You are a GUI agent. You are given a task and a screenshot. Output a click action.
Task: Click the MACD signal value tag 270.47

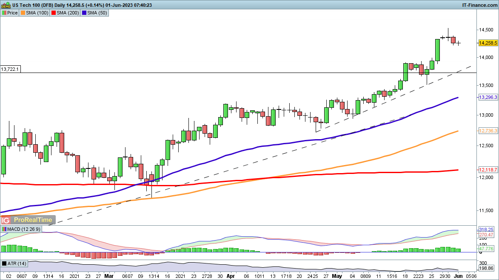[x=486, y=235]
